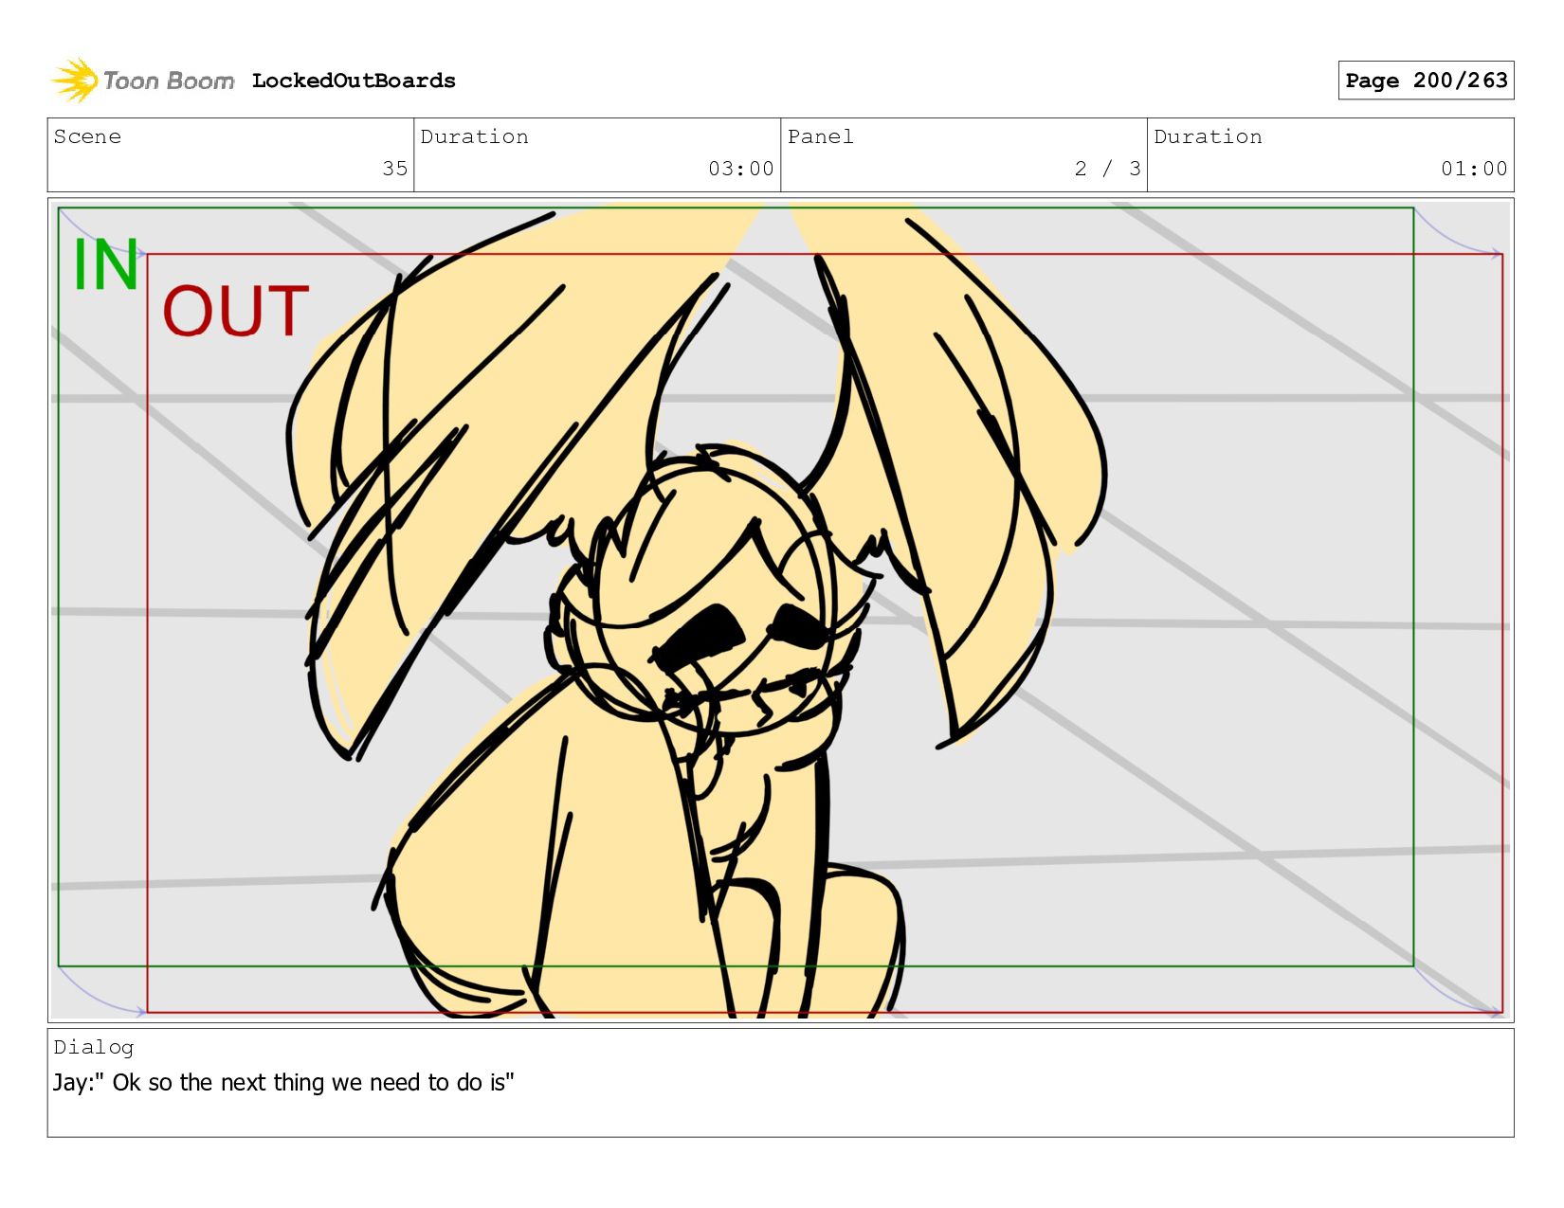Select Jay's dialog line text
The width and height of the screenshot is (1564, 1208).
coord(283,1082)
